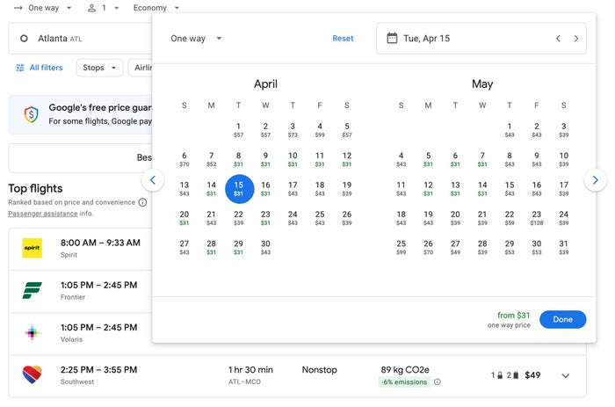
Task: Select May 17 in the calendar
Action: tap(564, 189)
